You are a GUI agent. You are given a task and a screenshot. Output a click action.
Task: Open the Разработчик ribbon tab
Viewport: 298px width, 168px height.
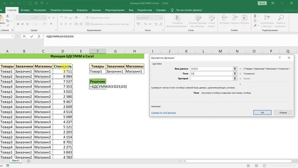[x=144, y=10]
